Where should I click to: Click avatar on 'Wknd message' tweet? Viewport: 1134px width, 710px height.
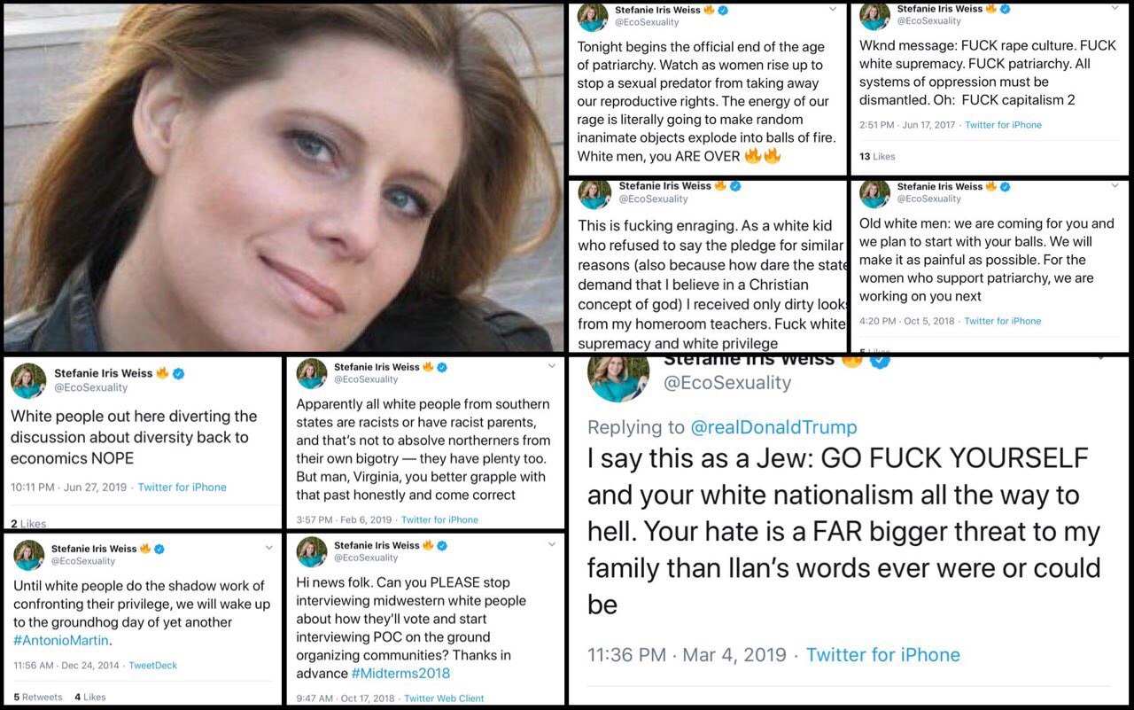coord(874,16)
